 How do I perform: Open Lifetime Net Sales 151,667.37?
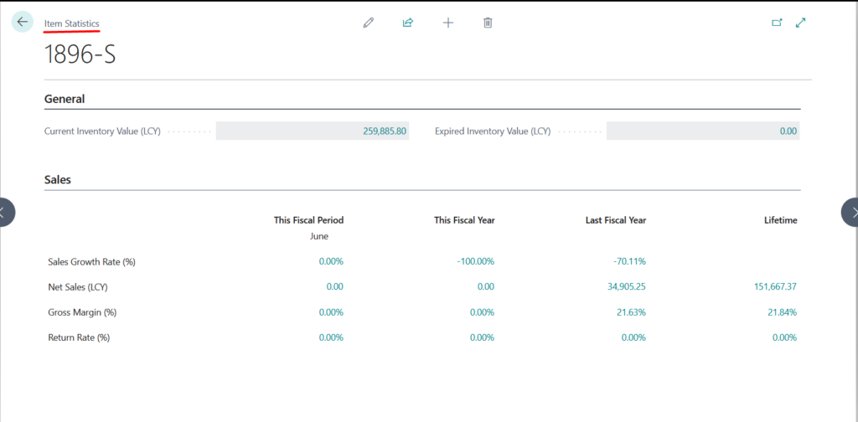775,286
